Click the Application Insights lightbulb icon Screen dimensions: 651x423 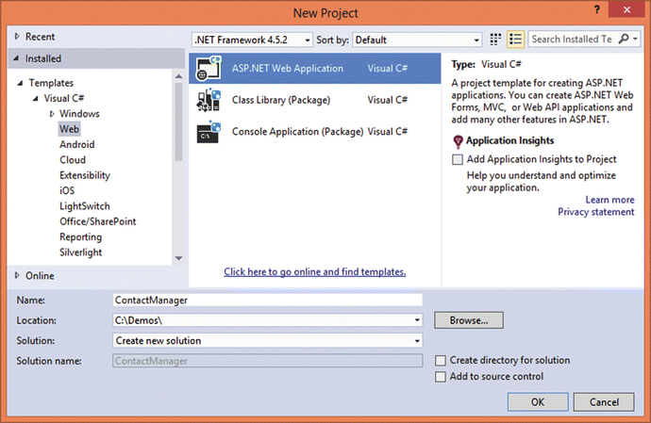(x=458, y=141)
